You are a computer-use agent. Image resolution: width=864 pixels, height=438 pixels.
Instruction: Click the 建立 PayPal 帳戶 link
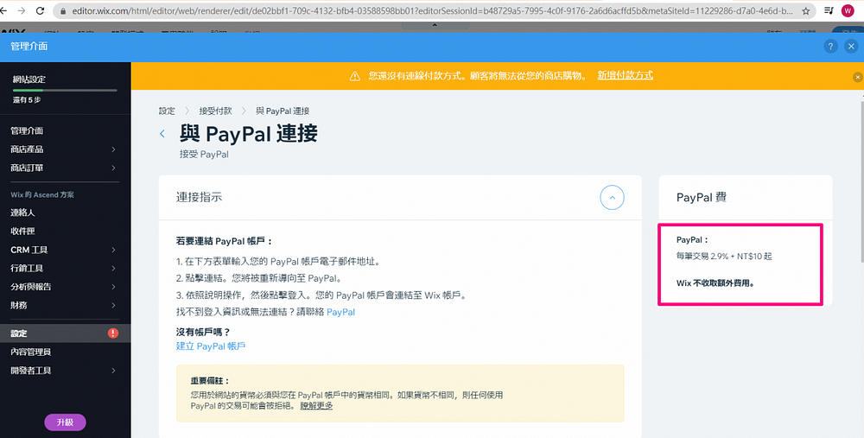[211, 346]
